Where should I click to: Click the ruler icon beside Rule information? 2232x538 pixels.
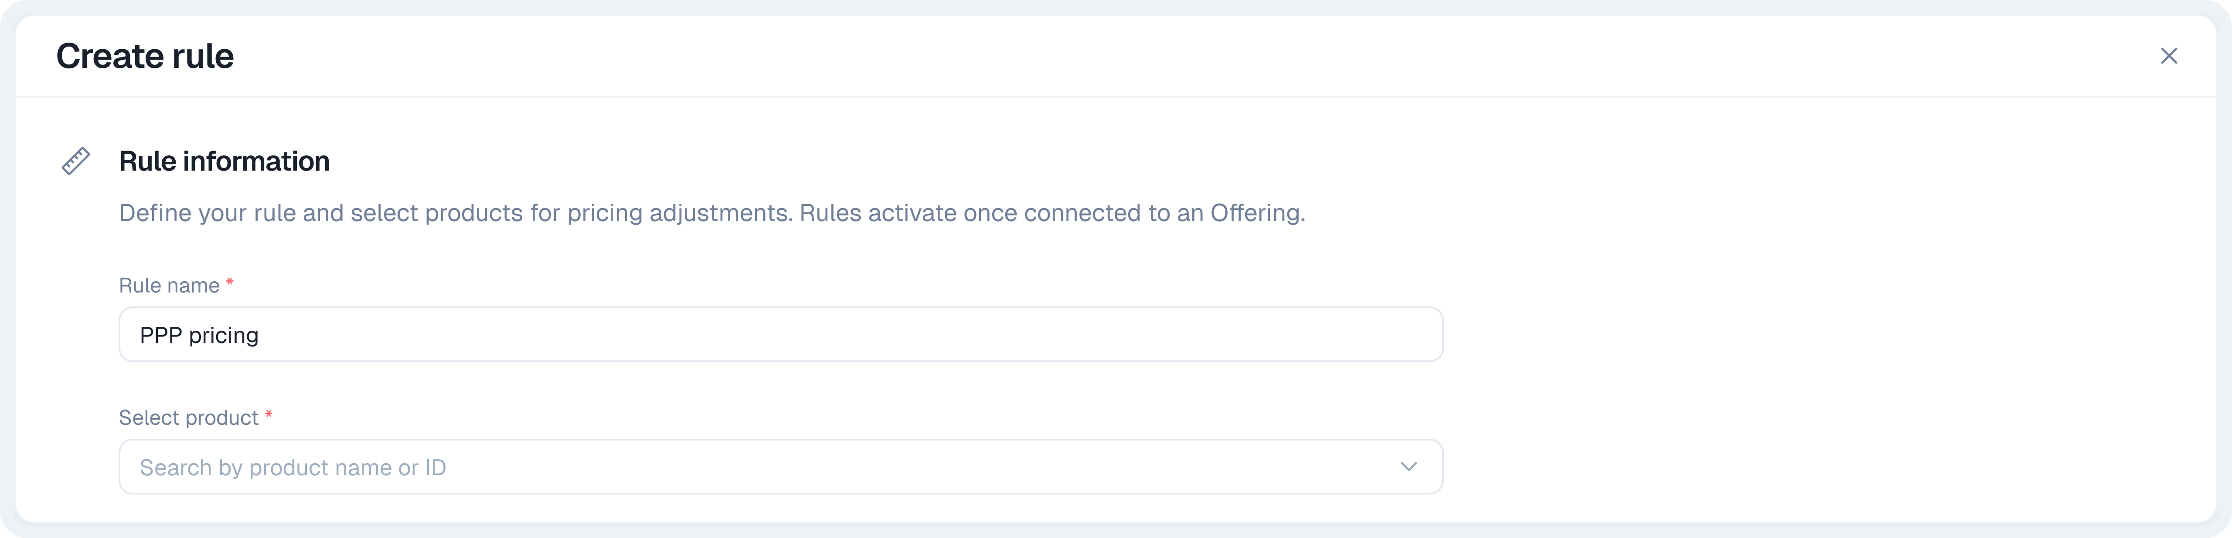pyautogui.click(x=75, y=162)
